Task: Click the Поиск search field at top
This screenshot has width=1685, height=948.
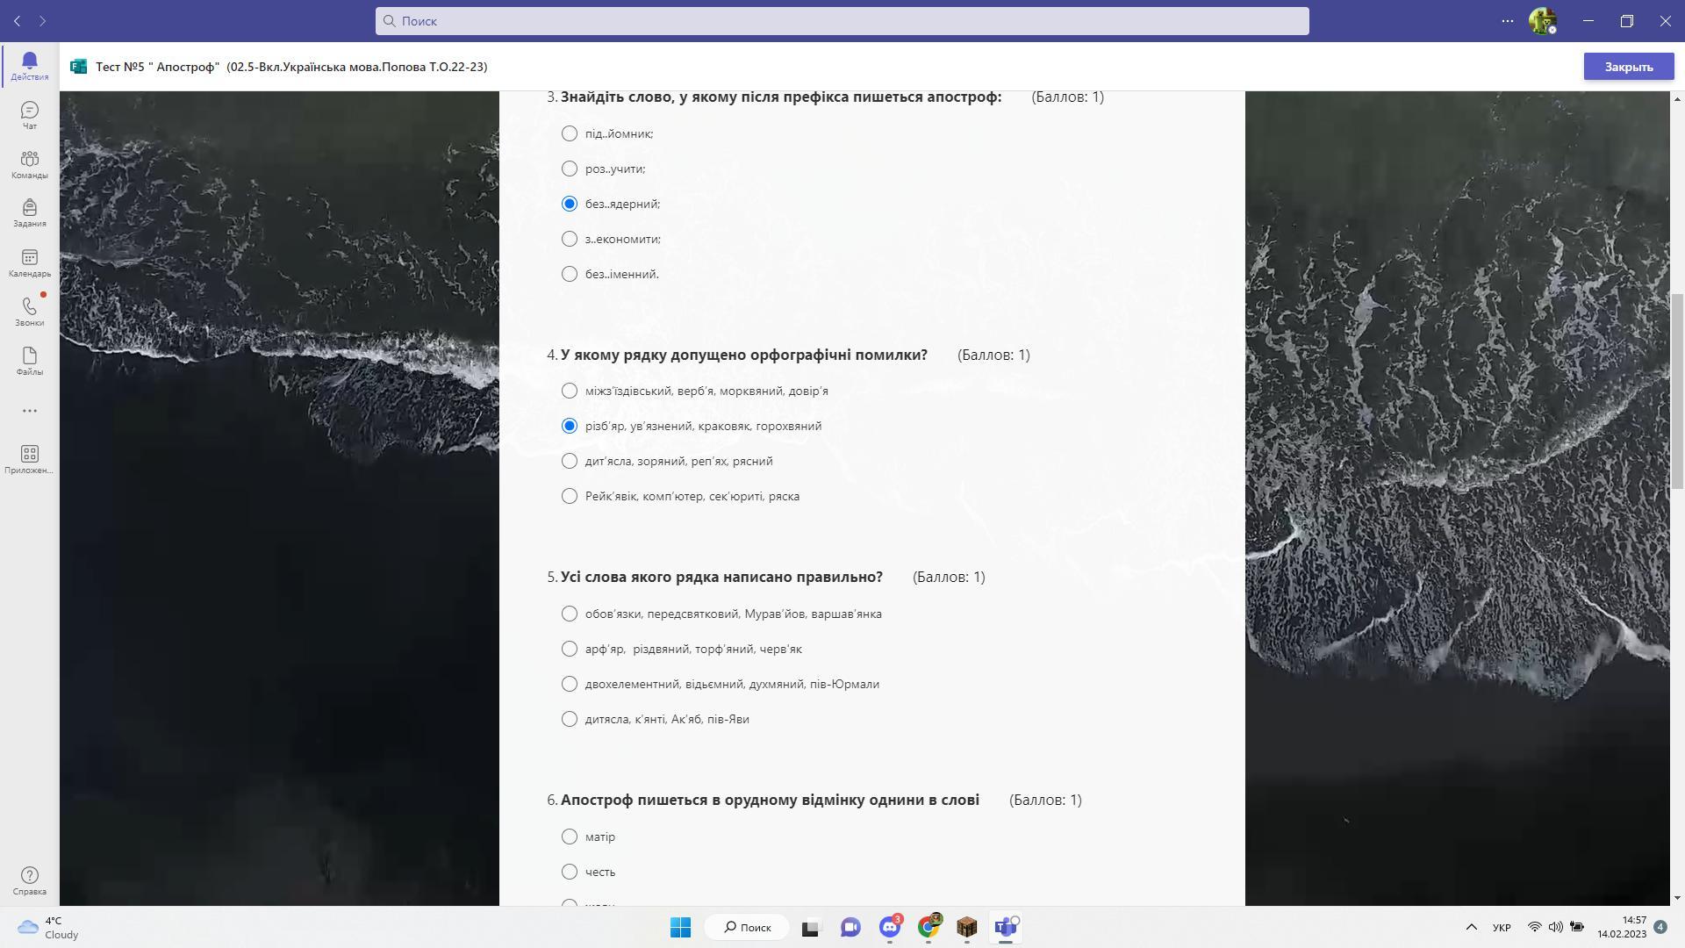Action: click(842, 21)
